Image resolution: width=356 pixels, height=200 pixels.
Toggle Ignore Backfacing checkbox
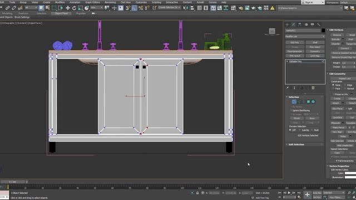[291, 111]
